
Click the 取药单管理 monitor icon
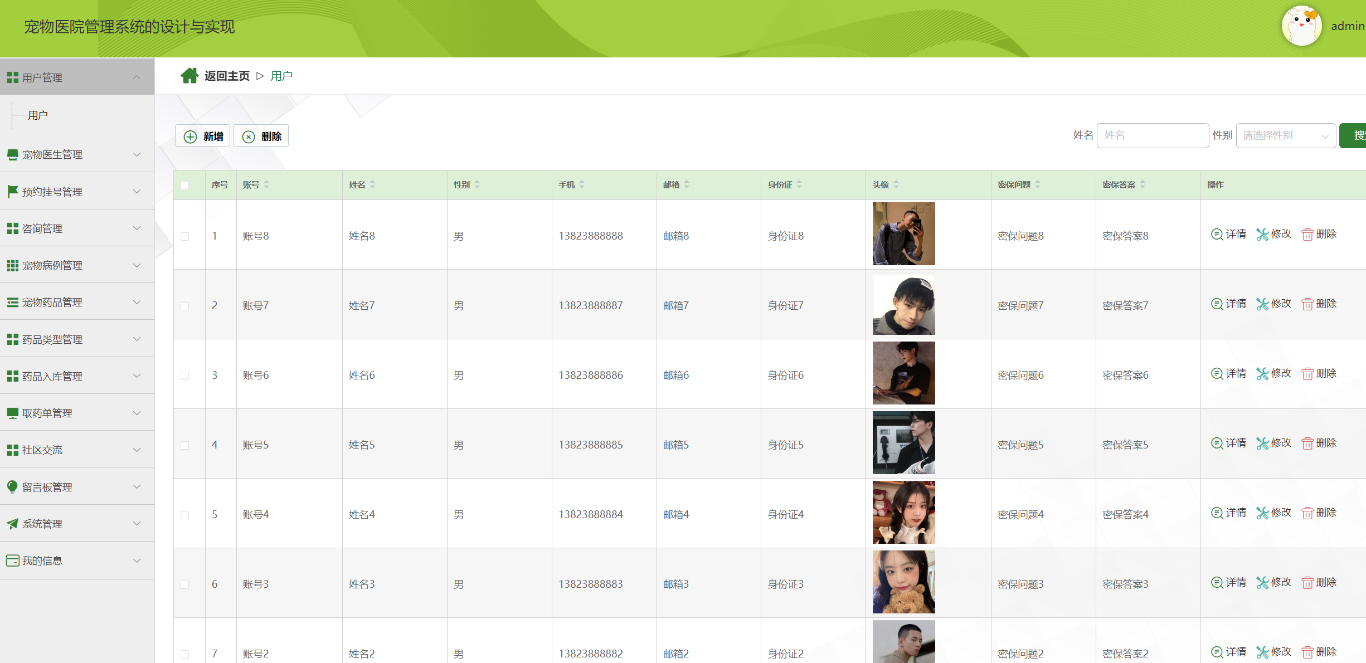coord(12,413)
